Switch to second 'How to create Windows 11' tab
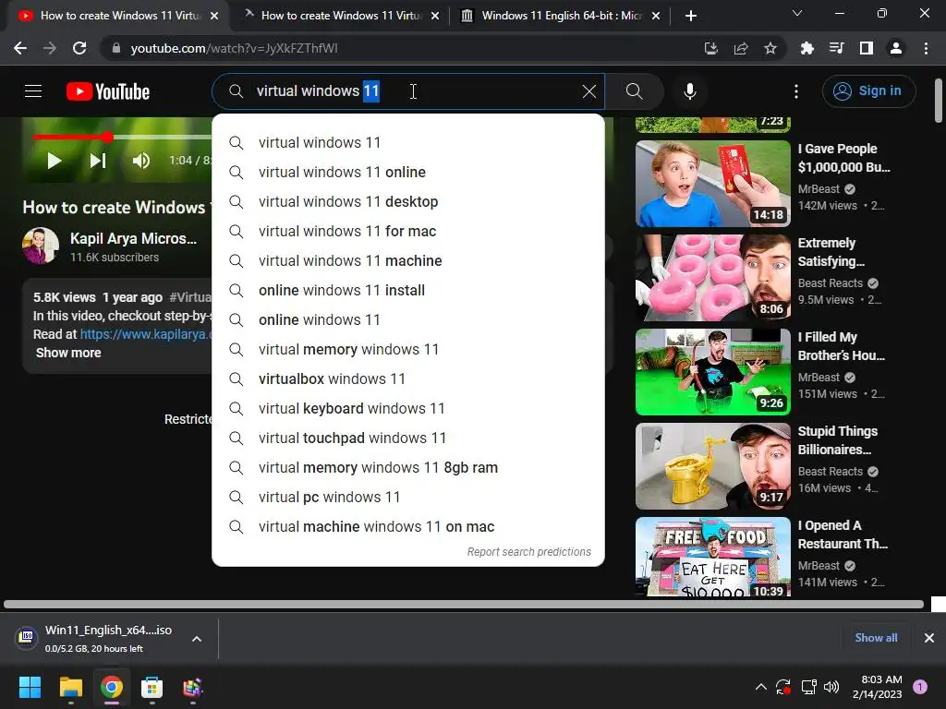 tap(340, 16)
